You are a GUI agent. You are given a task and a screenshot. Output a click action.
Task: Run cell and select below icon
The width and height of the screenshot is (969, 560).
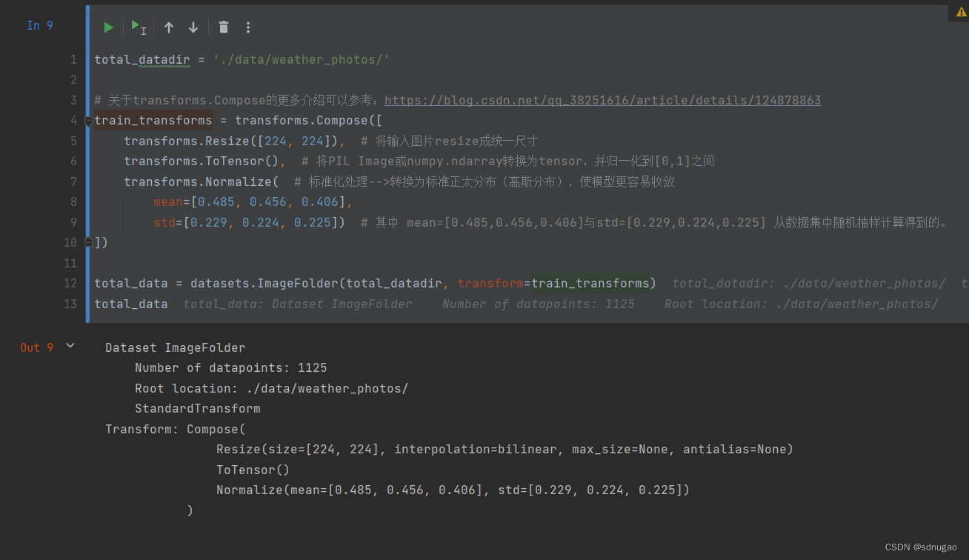(x=139, y=27)
